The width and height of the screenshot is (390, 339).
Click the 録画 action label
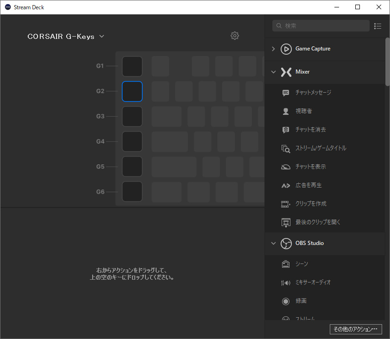(x=301, y=301)
